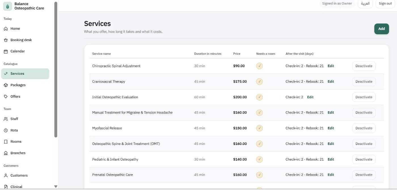The image size is (397, 190).
Task: Click the Booking desk icon
Action: pos(6,40)
